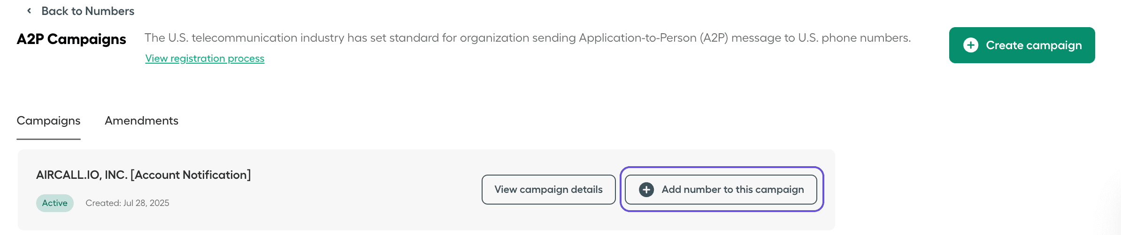Click the back chevron arrow icon
Screen dimensions: 1121x235
pos(29,11)
